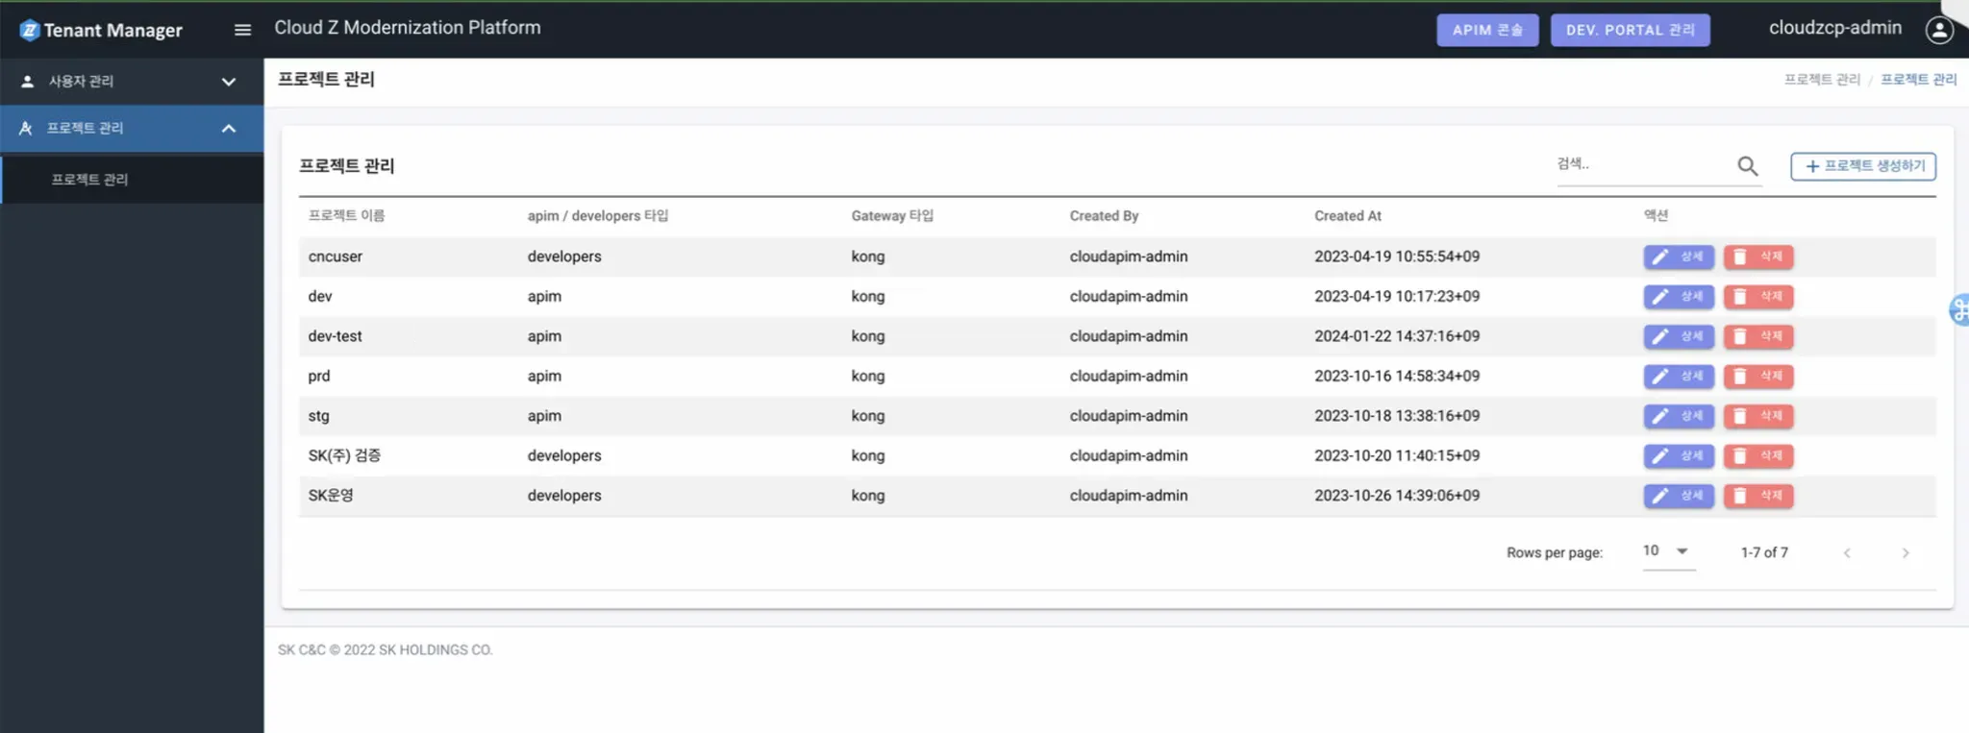1969x733 pixels.
Task: Click + 프로젝트 생성하기 button
Action: click(1863, 166)
